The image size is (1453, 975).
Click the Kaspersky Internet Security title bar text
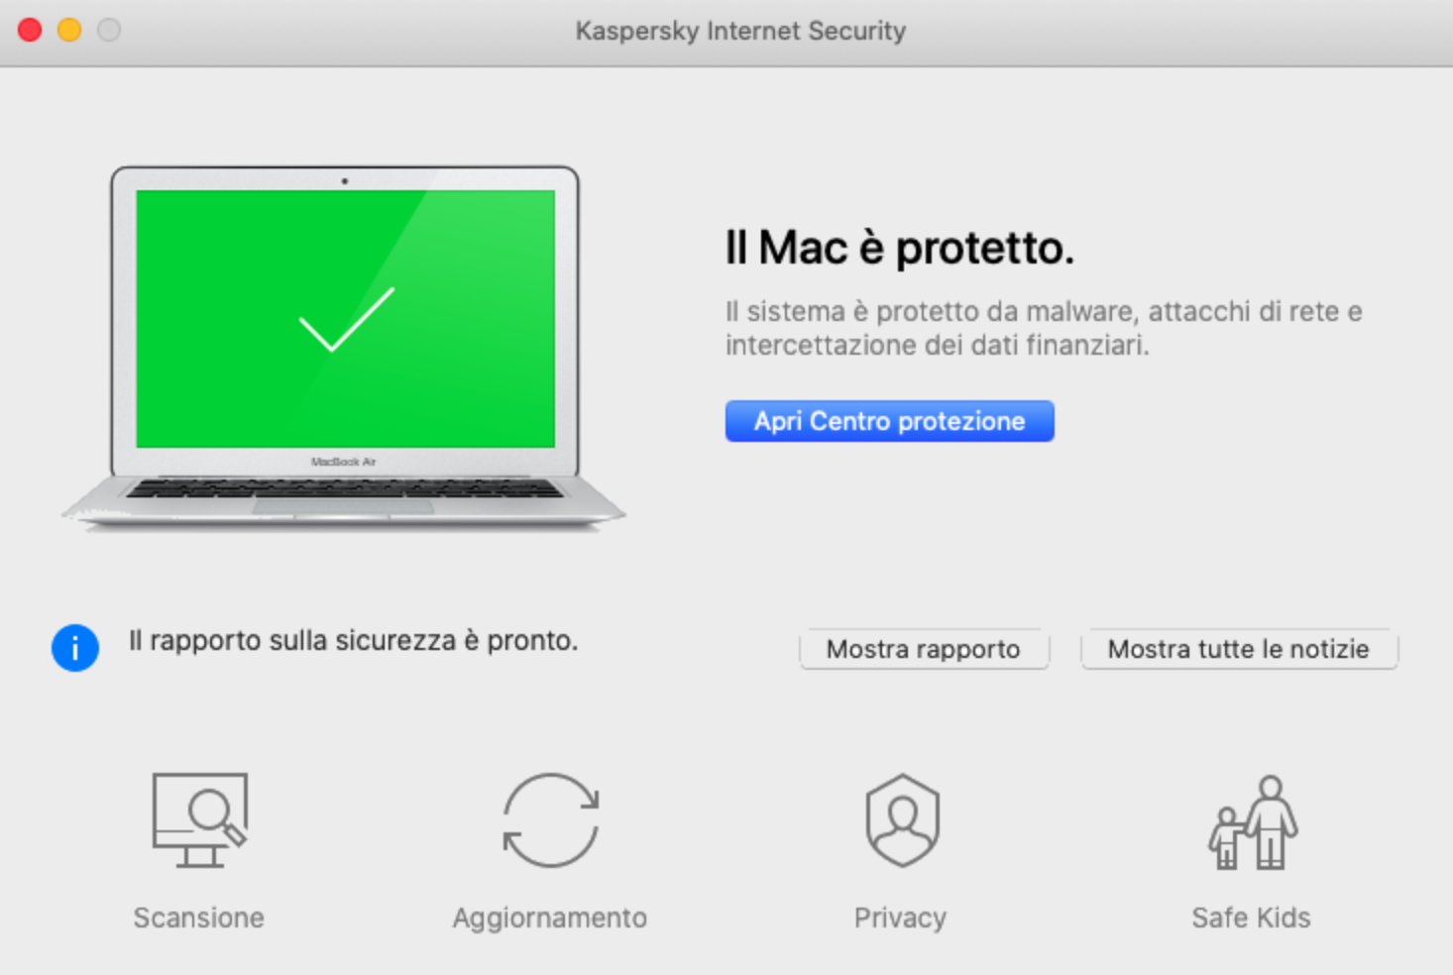click(x=741, y=30)
